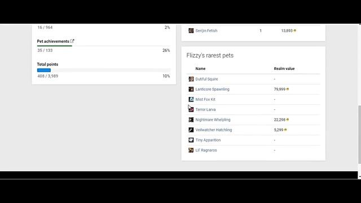
Task: Click the Veilwatcher Hatchling pet icon
Action: [191, 130]
